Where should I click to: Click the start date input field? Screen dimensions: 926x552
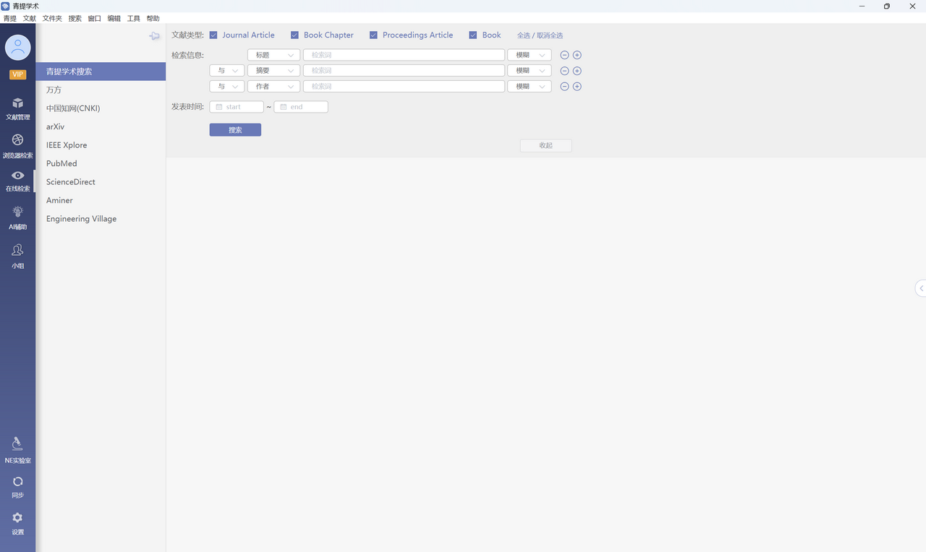(x=237, y=106)
